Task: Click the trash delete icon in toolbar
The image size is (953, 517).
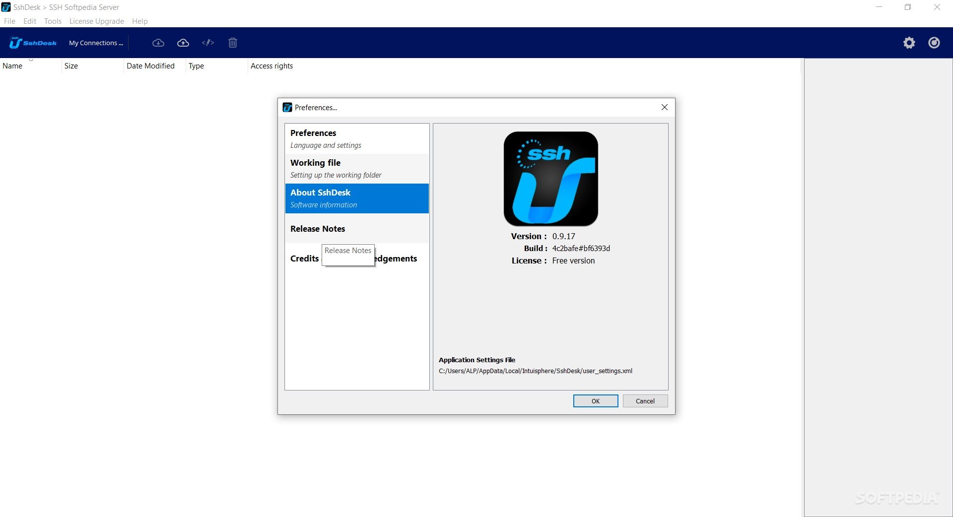Action: pos(233,43)
